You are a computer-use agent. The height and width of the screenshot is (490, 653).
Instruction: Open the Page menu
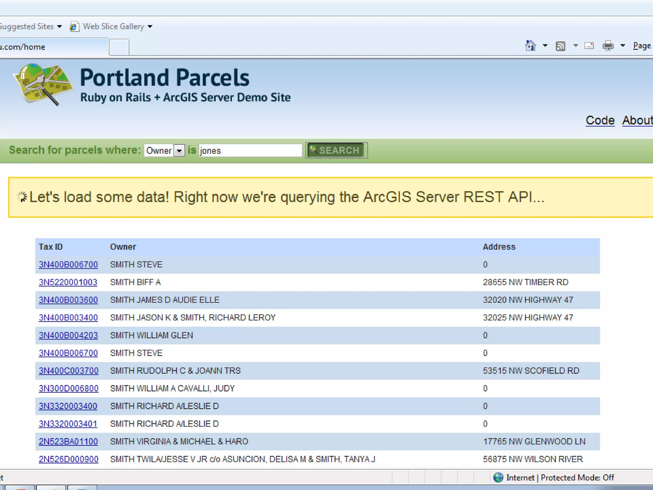642,46
